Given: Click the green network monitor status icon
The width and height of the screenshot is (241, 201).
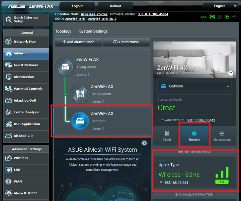Looking at the screenshot, I should pyautogui.click(x=227, y=17).
